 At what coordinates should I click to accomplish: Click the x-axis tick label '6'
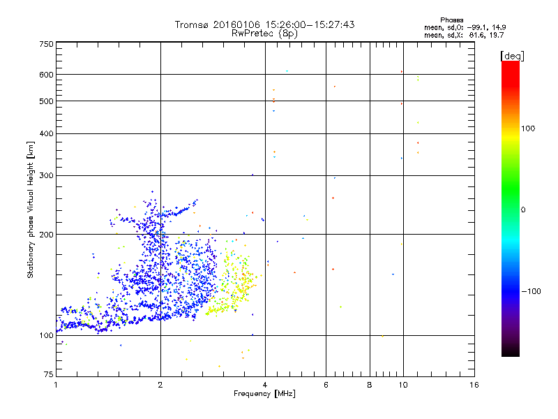[x=326, y=385]
